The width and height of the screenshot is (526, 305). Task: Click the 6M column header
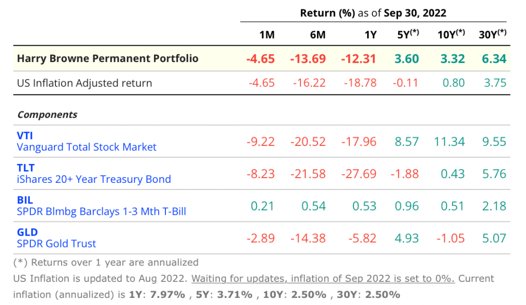[317, 35]
